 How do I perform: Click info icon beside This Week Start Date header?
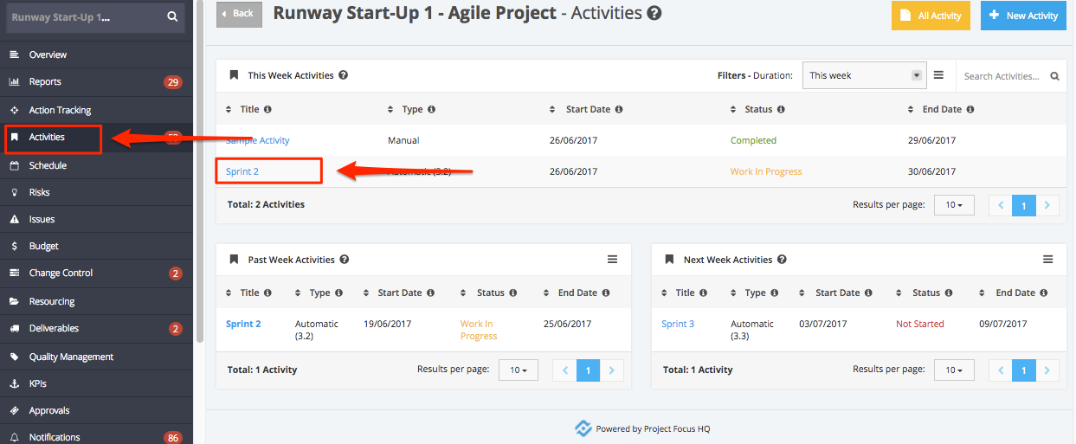(x=619, y=110)
